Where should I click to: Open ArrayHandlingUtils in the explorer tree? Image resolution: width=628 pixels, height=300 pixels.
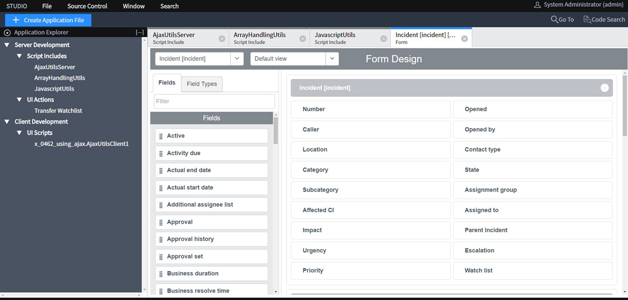[x=60, y=78]
